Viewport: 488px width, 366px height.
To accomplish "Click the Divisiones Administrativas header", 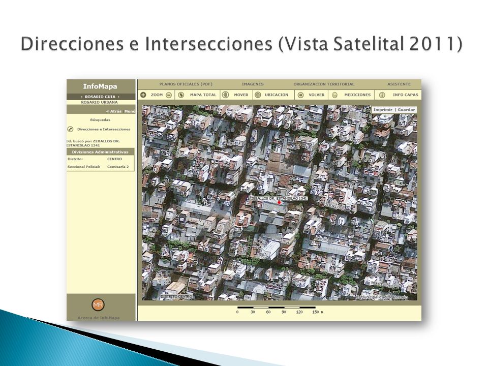I will pyautogui.click(x=100, y=152).
